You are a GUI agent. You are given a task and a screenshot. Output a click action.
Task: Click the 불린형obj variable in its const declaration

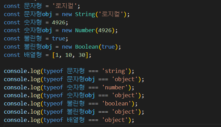38,47
